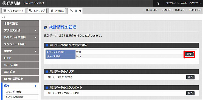Expand the アクセス管理 menu arrow

coord(35,31)
